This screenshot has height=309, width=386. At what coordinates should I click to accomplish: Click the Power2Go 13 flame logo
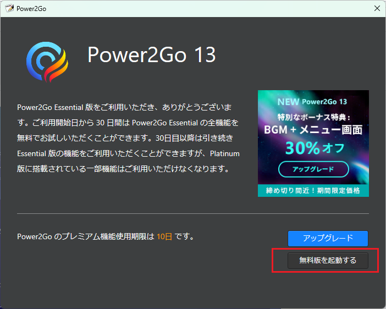(x=47, y=62)
